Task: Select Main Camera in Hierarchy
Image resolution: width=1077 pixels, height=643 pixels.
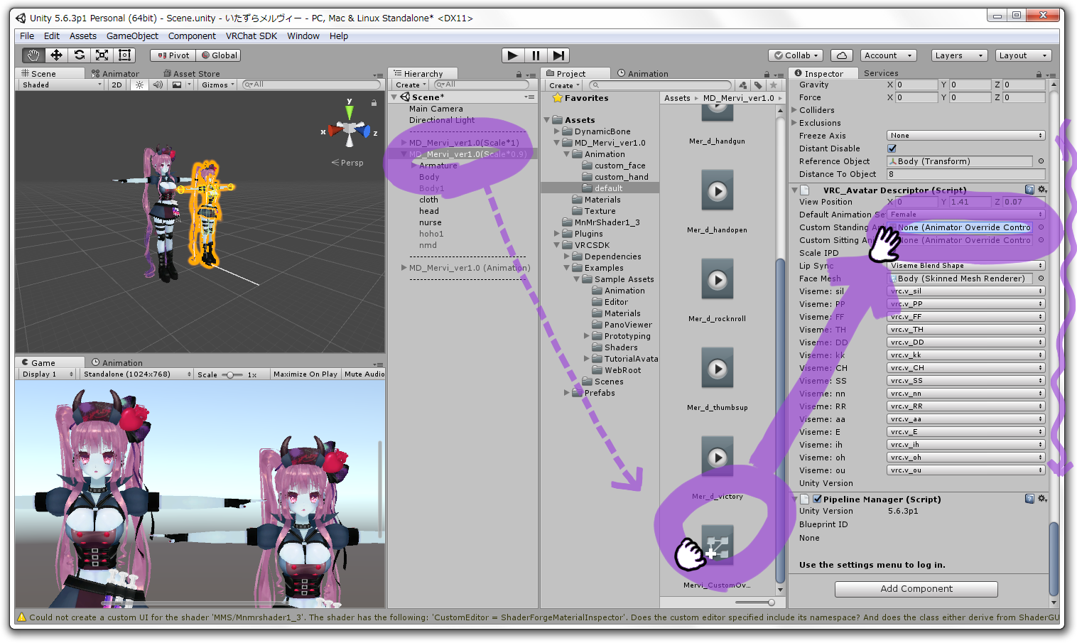Action: pyautogui.click(x=435, y=109)
